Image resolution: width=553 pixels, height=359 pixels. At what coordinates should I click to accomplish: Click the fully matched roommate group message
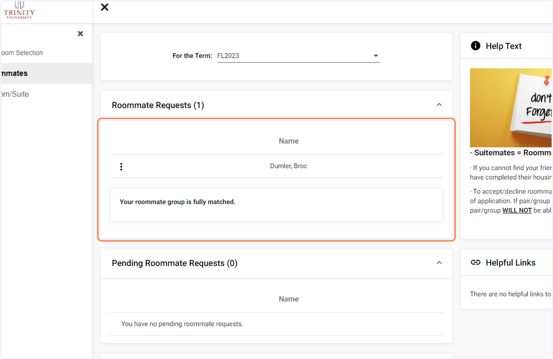click(177, 202)
